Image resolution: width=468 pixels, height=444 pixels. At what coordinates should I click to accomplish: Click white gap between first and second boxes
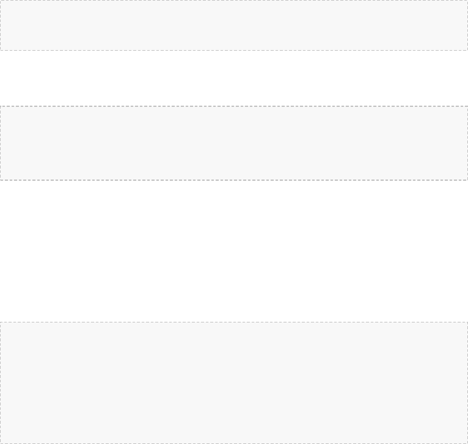coord(234,78)
